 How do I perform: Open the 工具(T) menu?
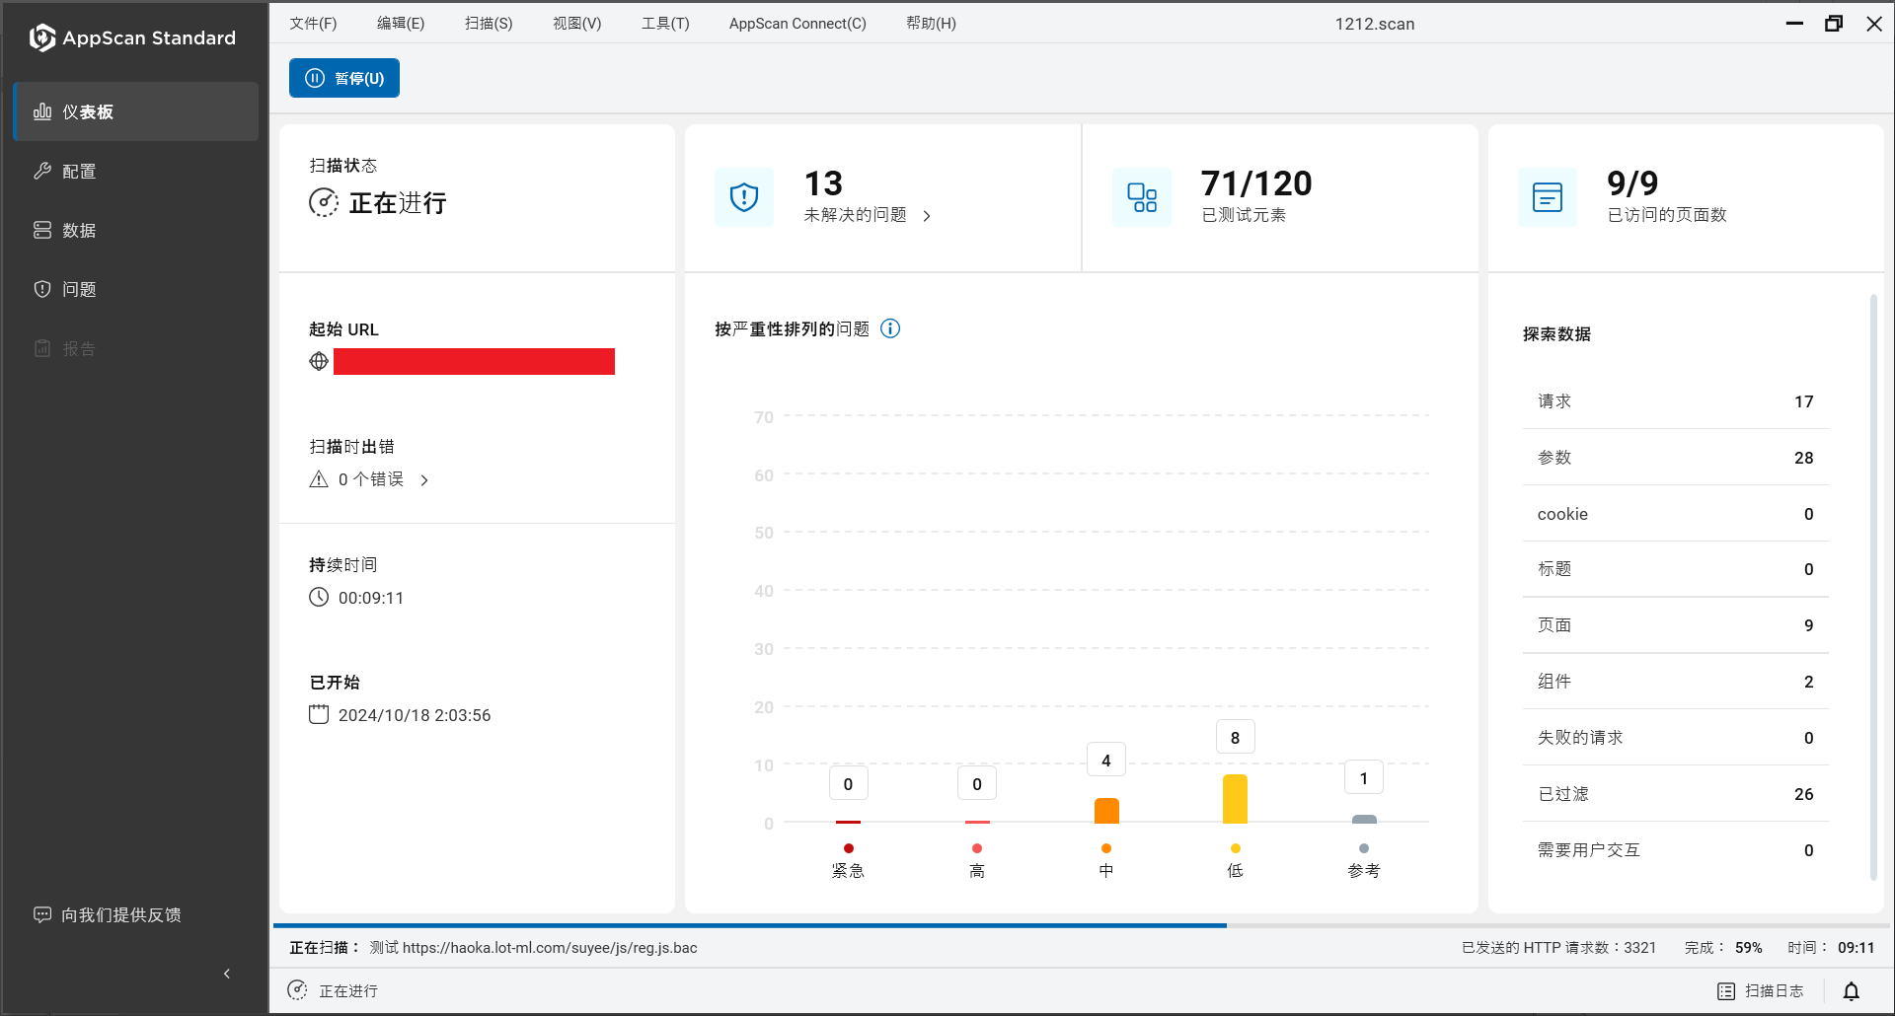[x=665, y=23]
